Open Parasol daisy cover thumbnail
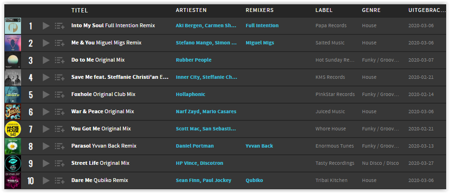 13,147
